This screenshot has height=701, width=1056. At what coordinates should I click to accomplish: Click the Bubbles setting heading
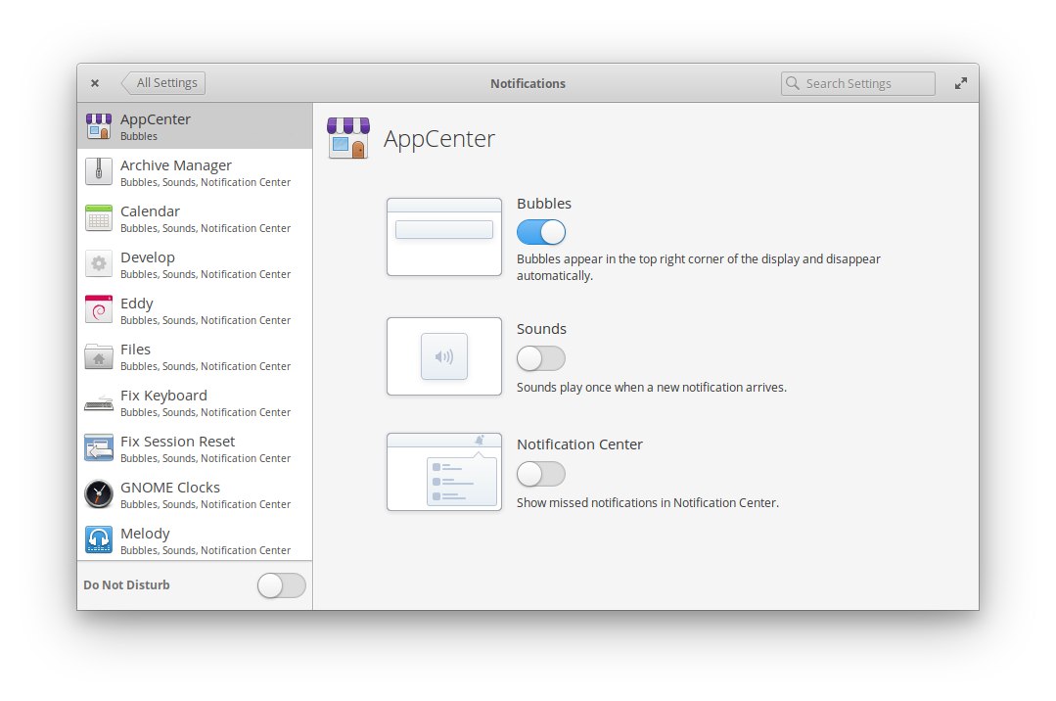pyautogui.click(x=544, y=204)
